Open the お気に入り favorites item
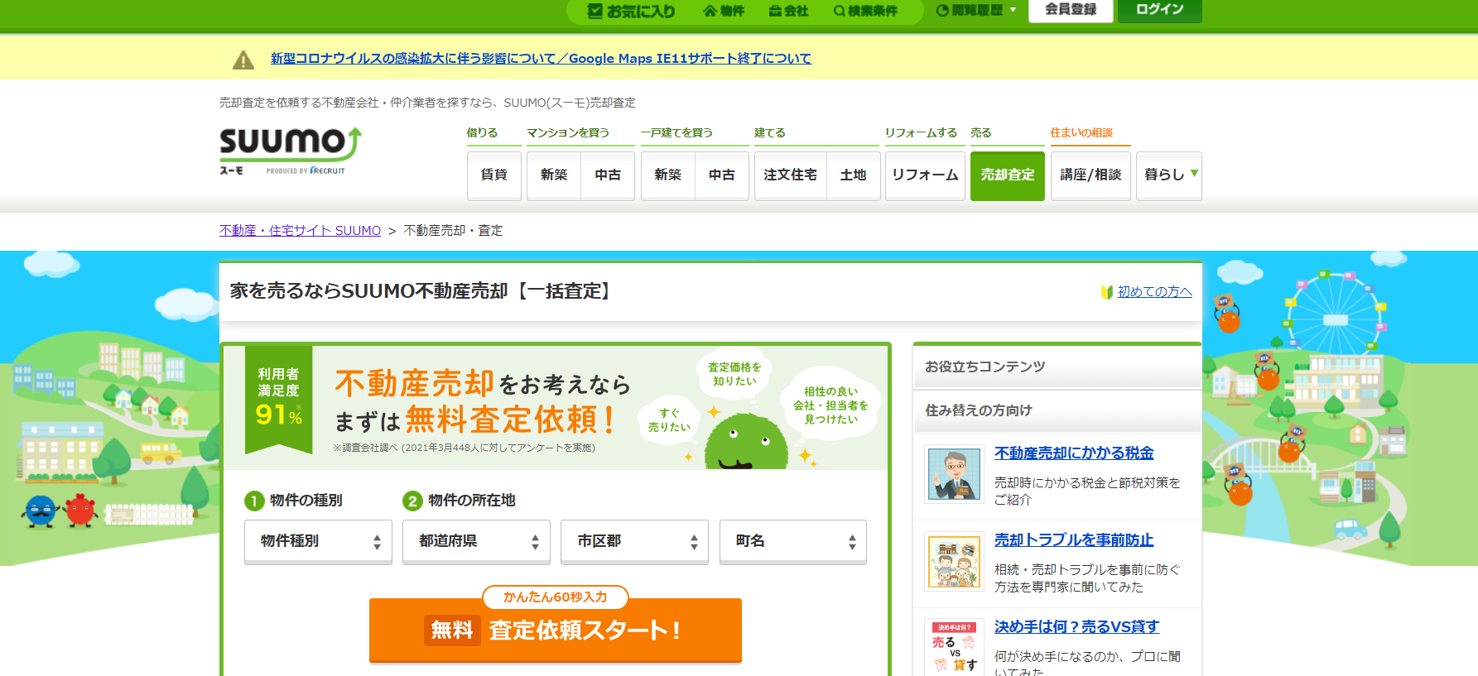This screenshot has width=1478, height=676. coord(631,11)
